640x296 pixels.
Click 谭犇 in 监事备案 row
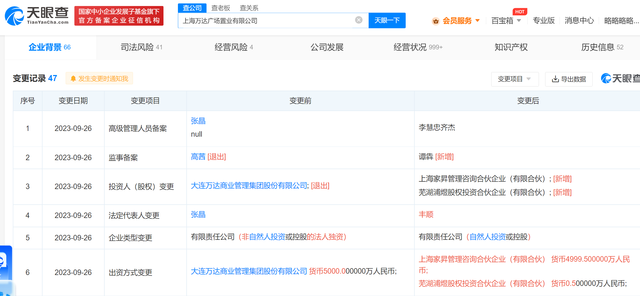coord(426,157)
